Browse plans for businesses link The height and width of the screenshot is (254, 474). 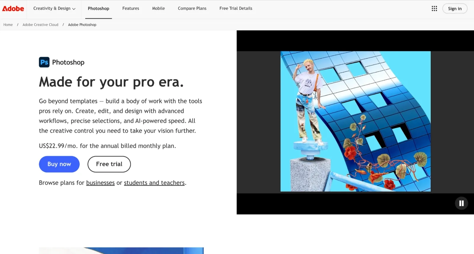[x=100, y=183]
